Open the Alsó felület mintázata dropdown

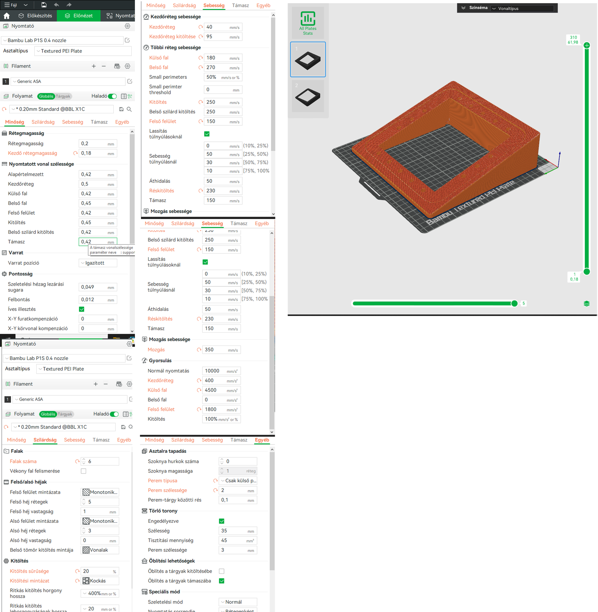(100, 521)
